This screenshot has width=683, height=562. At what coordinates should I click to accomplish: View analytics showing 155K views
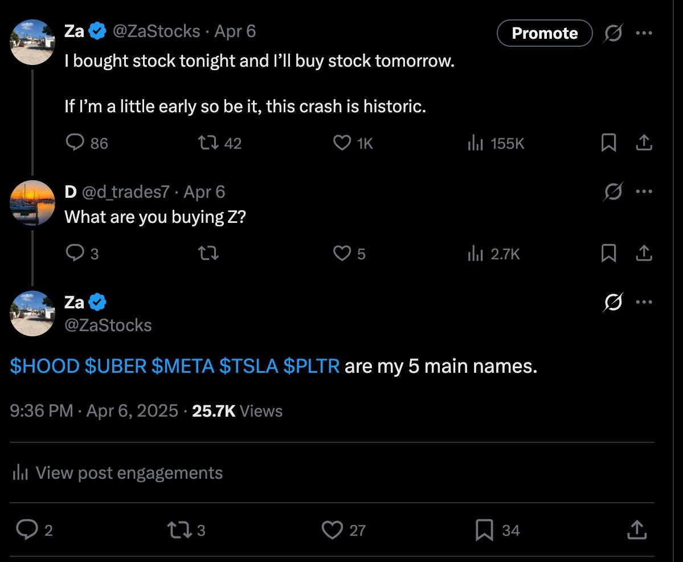(x=475, y=143)
